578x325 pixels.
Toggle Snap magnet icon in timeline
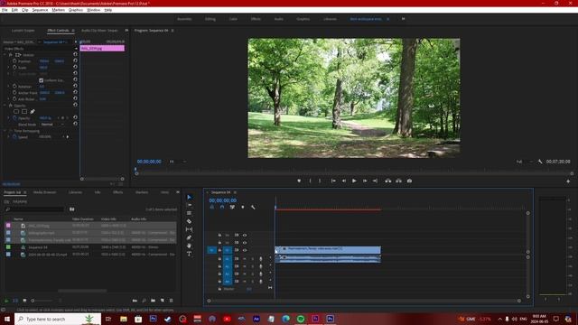(222, 207)
